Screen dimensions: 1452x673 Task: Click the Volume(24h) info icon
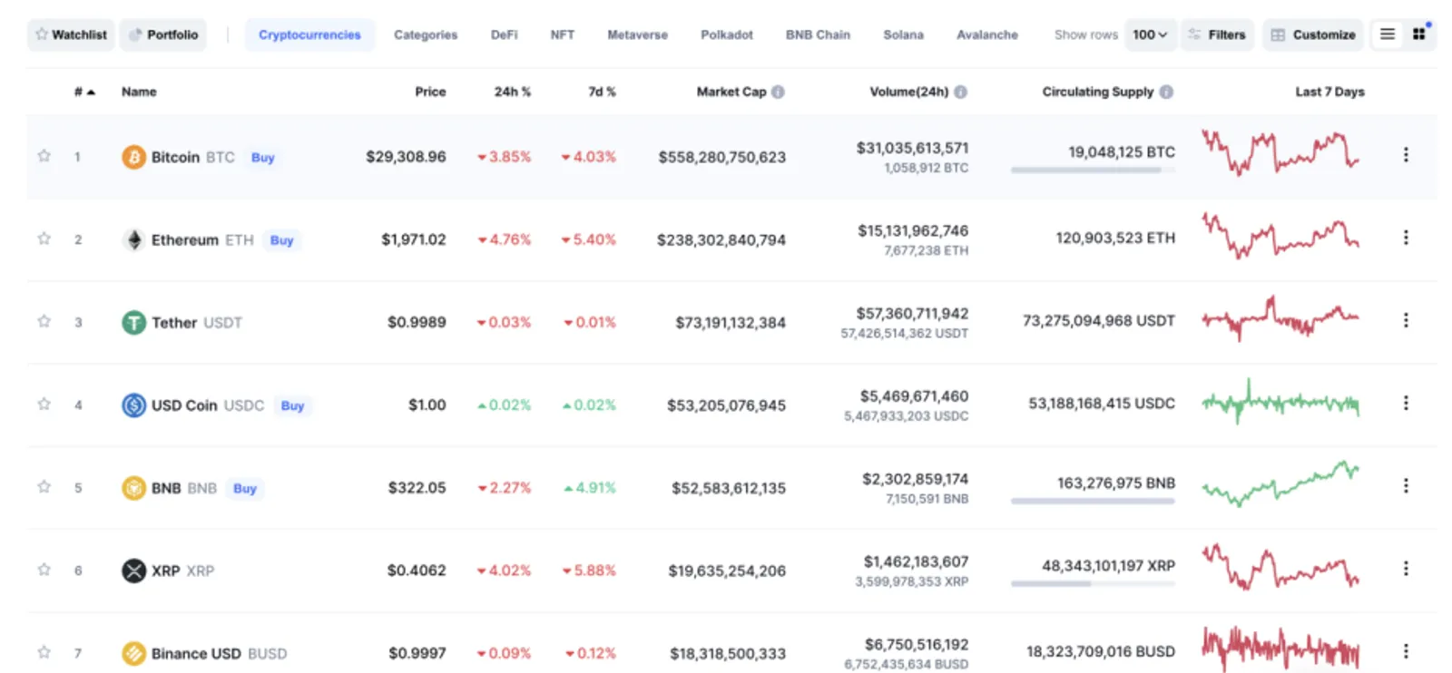(960, 92)
